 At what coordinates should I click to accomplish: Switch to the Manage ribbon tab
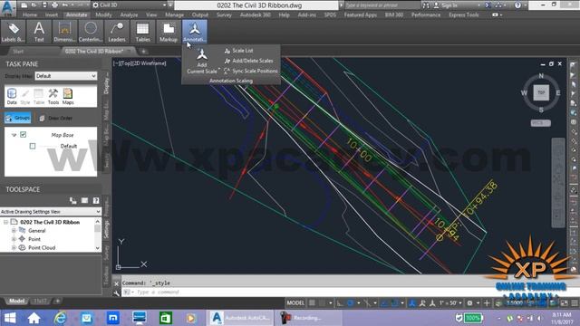(x=174, y=14)
